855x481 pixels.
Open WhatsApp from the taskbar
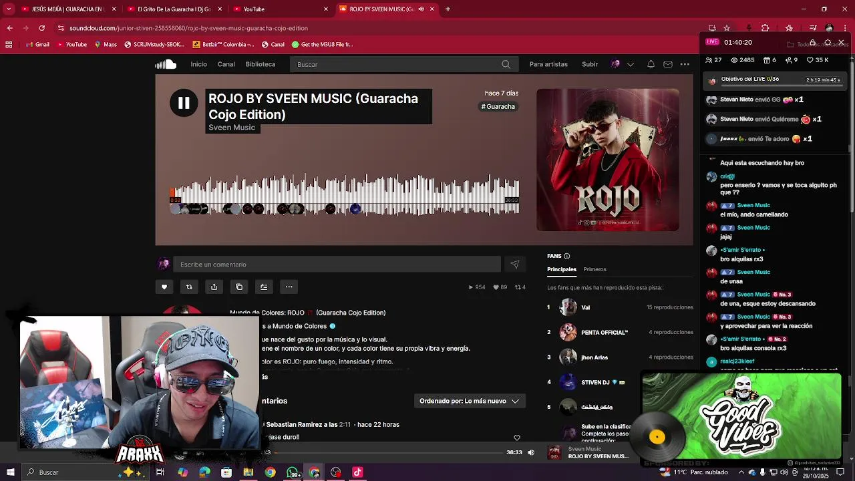click(x=292, y=472)
